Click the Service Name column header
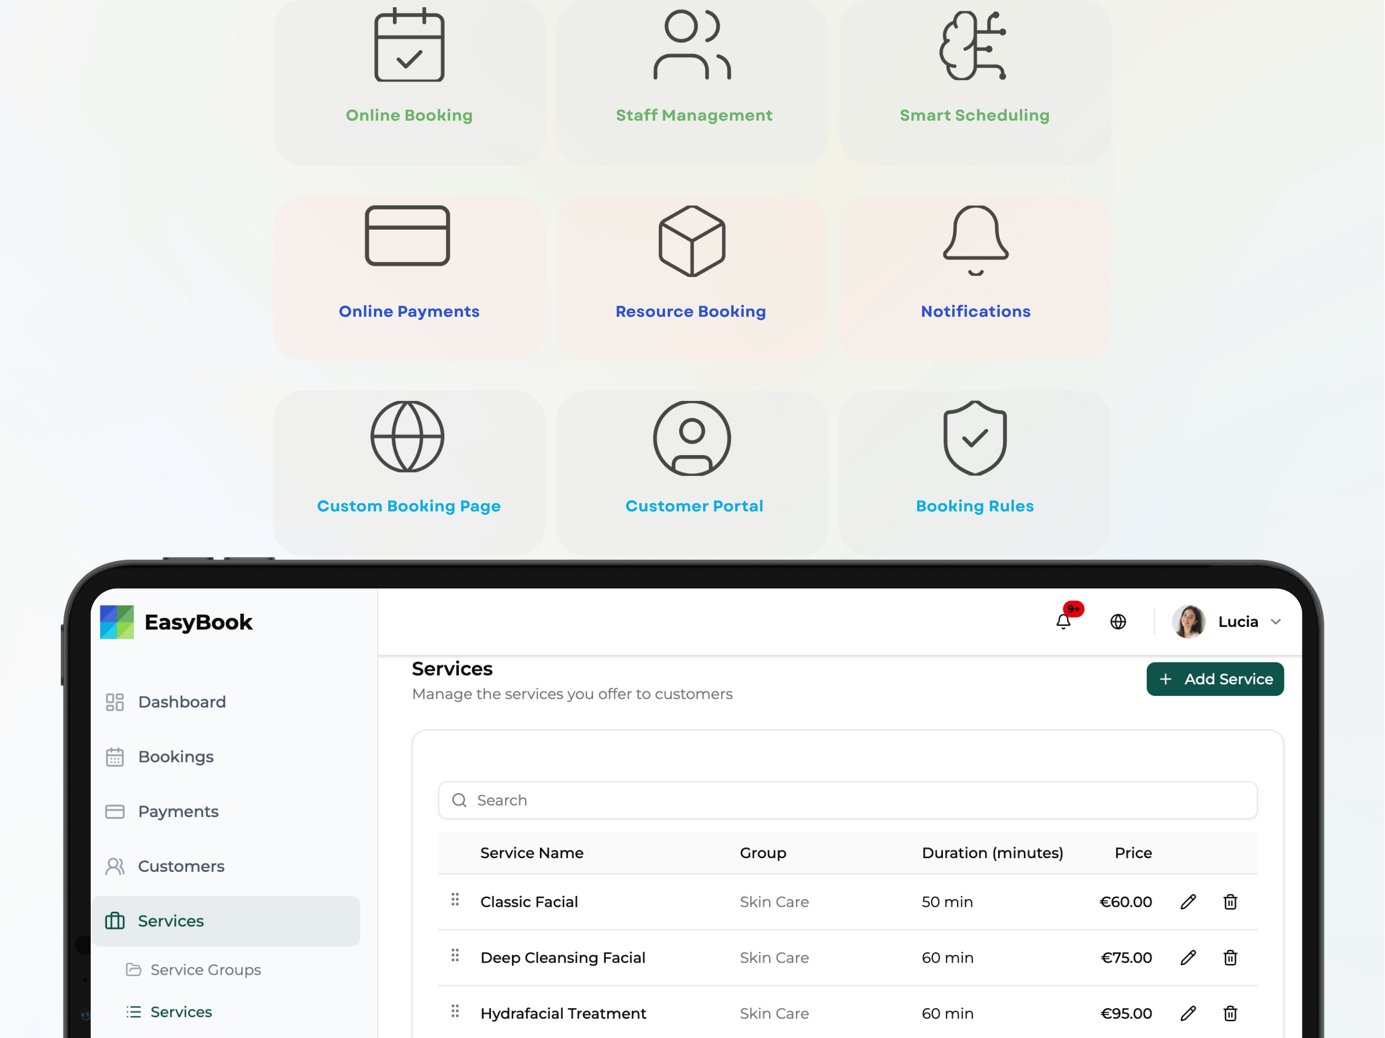The width and height of the screenshot is (1385, 1038). pos(532,852)
